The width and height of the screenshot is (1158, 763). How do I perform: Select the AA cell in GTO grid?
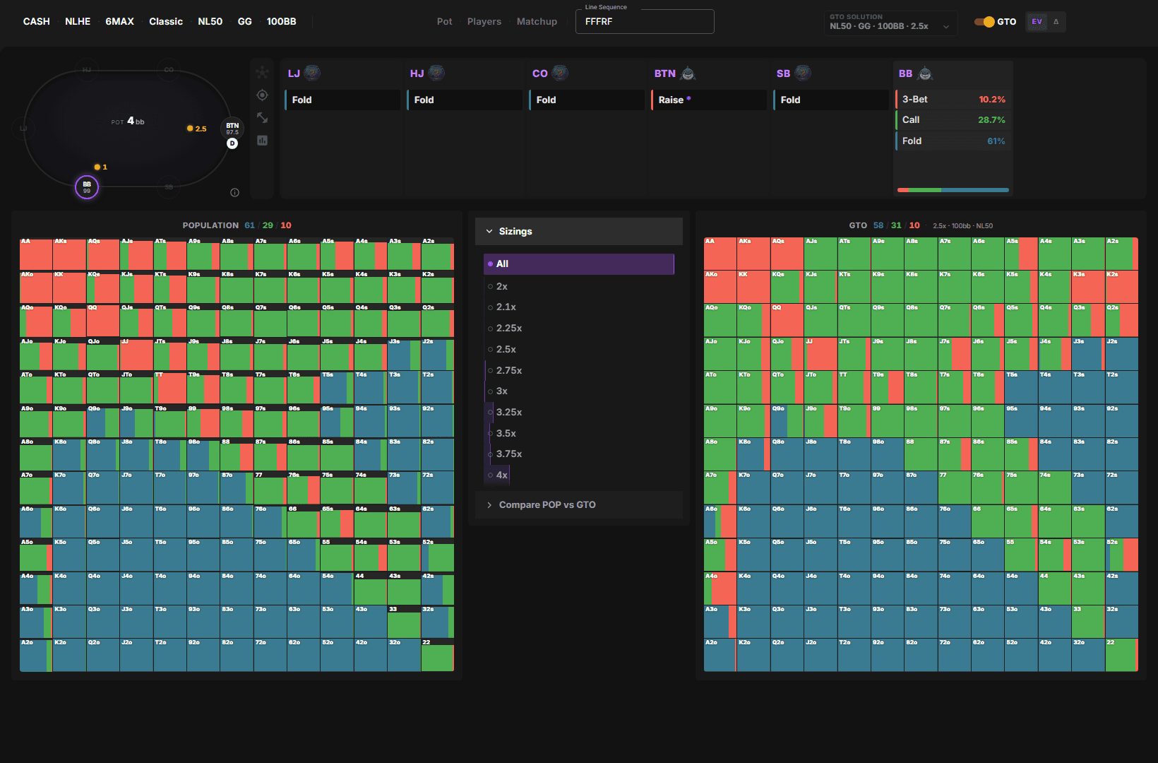point(720,254)
